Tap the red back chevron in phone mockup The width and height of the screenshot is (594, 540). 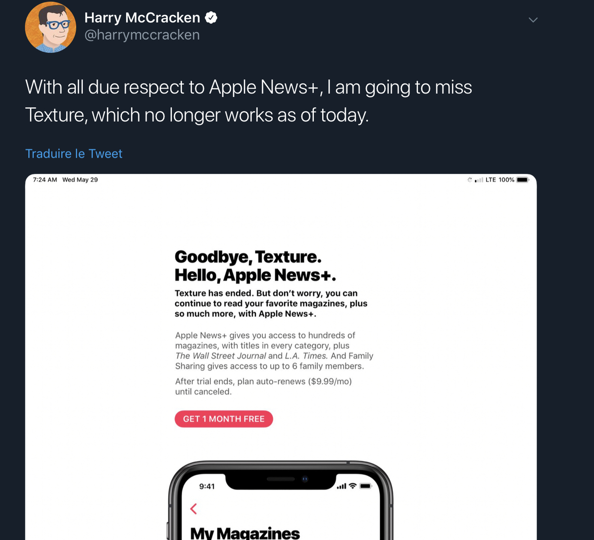pyautogui.click(x=194, y=508)
